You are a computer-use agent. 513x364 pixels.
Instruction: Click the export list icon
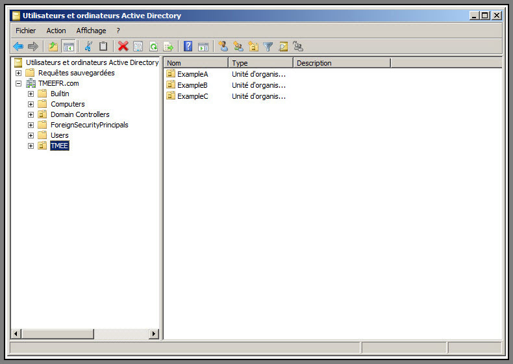168,46
